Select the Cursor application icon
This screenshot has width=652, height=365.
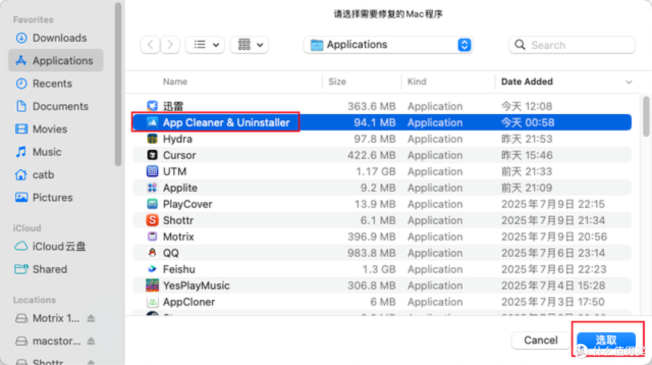[x=152, y=155]
